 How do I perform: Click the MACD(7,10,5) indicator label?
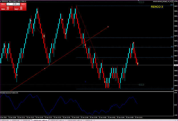tap(9, 93)
